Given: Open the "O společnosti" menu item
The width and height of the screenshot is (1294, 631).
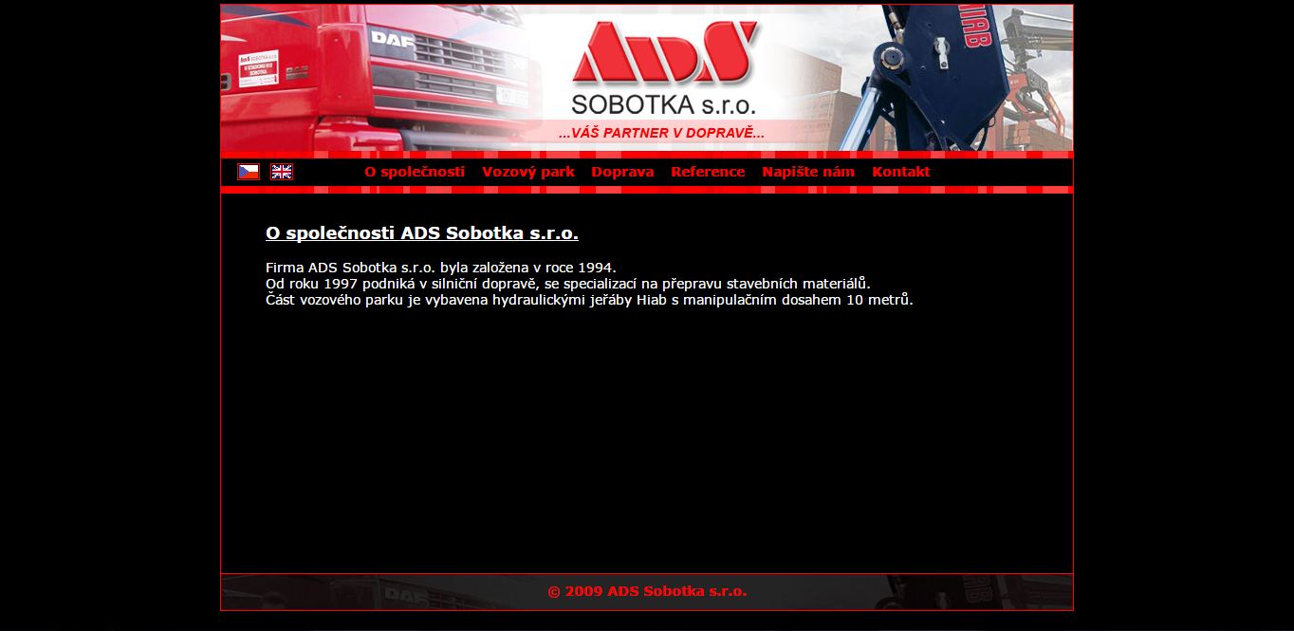Looking at the screenshot, I should 415,172.
